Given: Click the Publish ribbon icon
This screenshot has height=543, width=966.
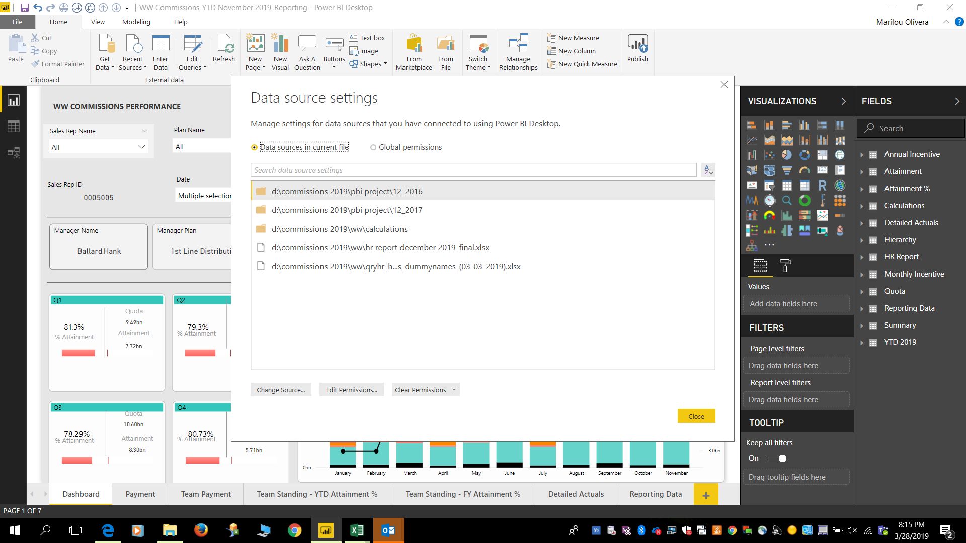Looking at the screenshot, I should [637, 48].
